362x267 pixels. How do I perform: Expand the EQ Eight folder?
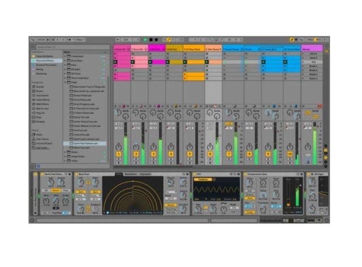click(x=65, y=69)
